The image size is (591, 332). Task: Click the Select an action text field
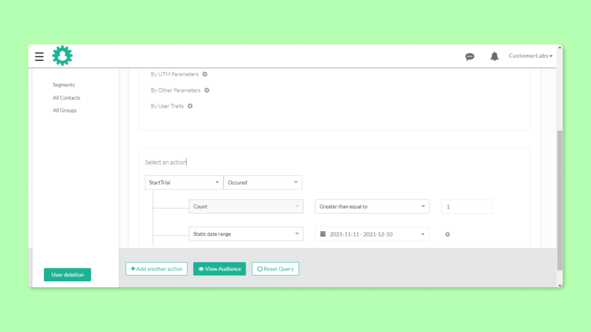[x=166, y=162]
